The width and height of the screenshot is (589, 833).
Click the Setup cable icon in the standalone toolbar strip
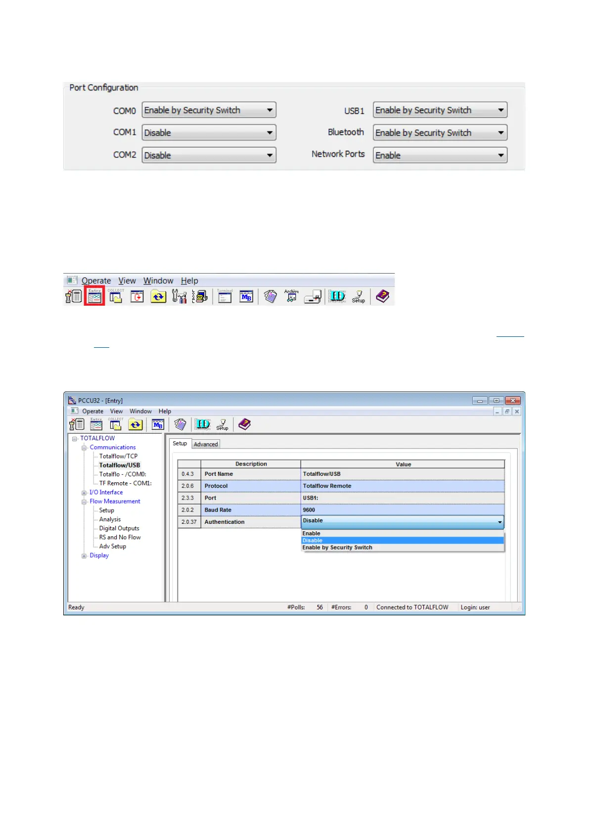click(x=359, y=296)
